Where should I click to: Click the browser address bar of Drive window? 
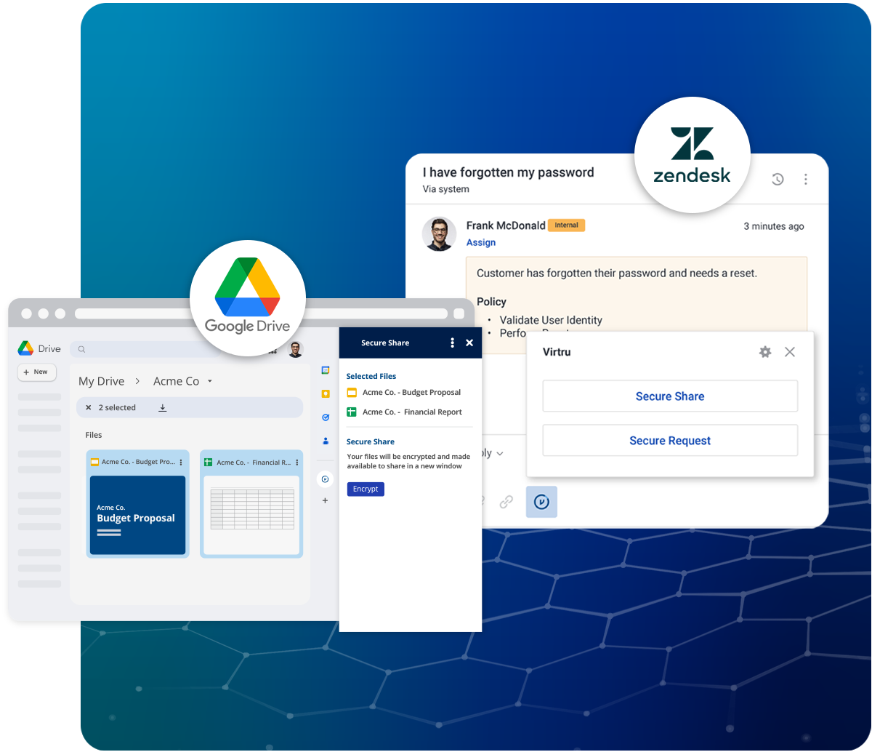(x=261, y=314)
